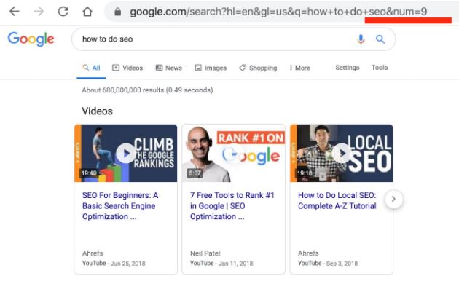The image size is (459, 284).
Task: Open the Tools filter options
Action: (380, 68)
